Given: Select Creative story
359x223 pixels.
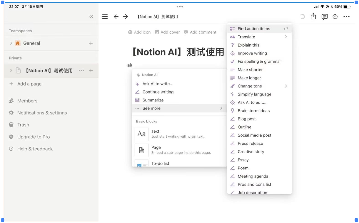Looking at the screenshot, I should pos(260,152).
